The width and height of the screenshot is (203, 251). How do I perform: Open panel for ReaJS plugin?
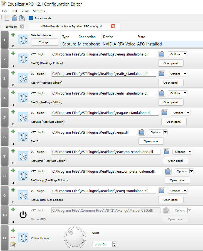151,141
